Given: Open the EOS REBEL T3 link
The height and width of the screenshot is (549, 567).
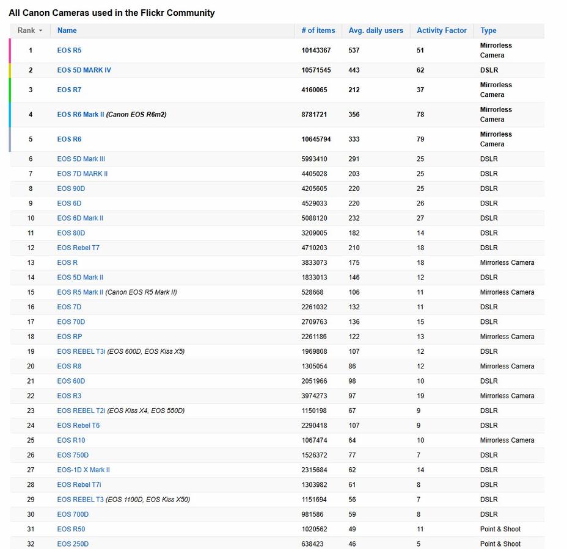Looking at the screenshot, I should 80,500.
